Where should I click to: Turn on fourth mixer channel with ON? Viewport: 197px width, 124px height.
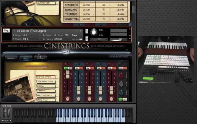(98, 68)
